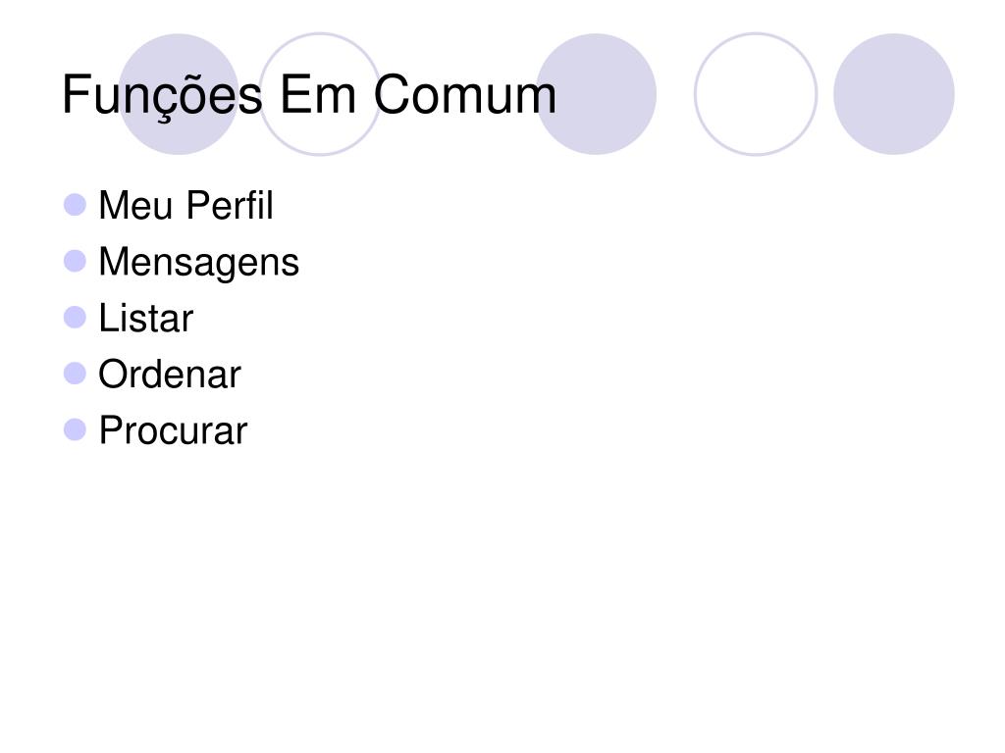
Task: Click the blank slide area beneath the bullet list
Action: tap(502, 595)
